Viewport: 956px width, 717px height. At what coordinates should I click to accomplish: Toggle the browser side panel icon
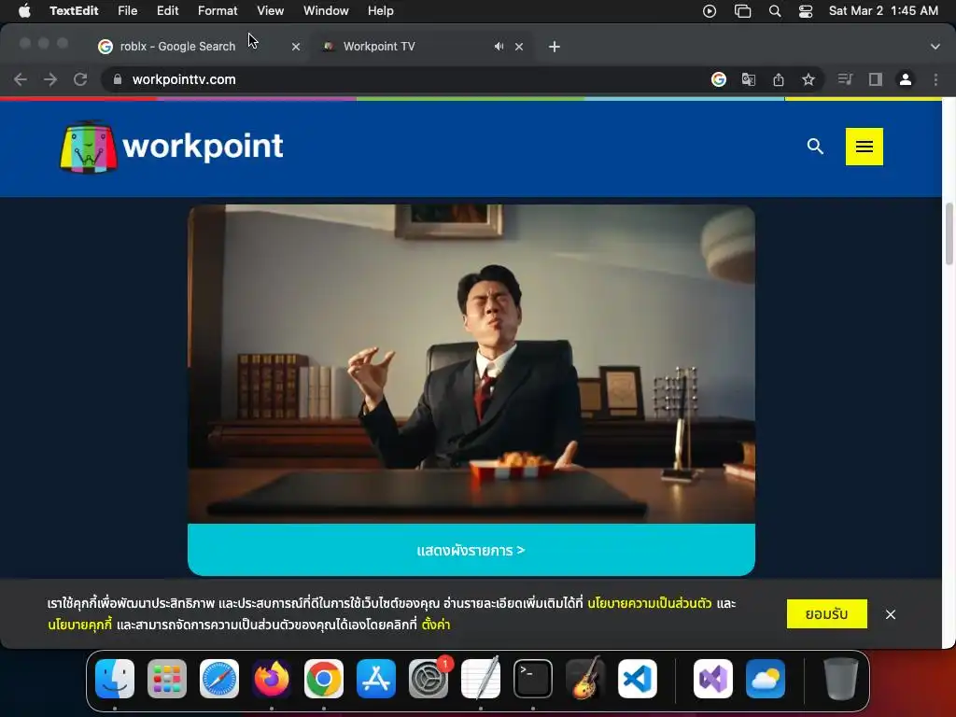click(x=876, y=79)
